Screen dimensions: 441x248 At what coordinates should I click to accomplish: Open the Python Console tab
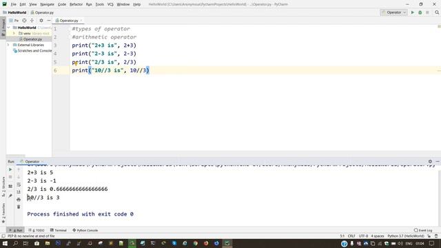[85, 230]
